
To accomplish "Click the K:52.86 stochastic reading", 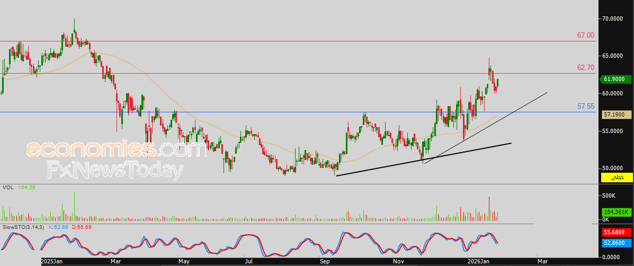I will 59,227.
